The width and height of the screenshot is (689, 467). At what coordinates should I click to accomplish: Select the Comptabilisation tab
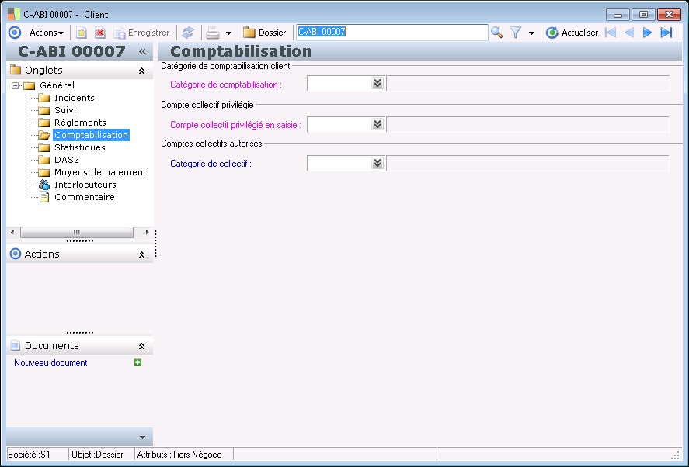click(92, 135)
